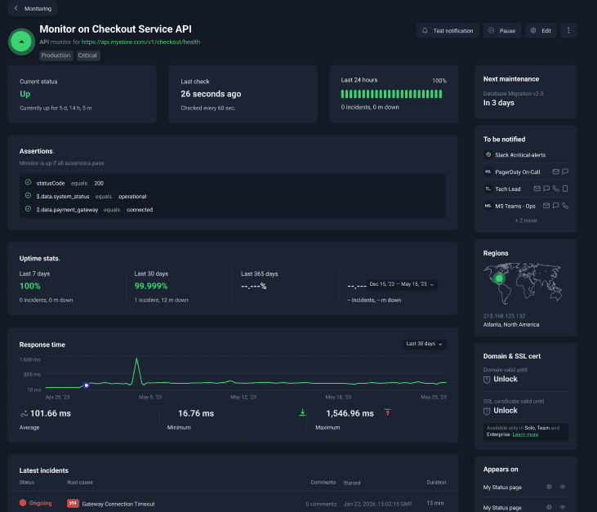The height and width of the screenshot is (512, 597).
Task: Toggle visibility eye for first My Status page
Action: tap(563, 488)
